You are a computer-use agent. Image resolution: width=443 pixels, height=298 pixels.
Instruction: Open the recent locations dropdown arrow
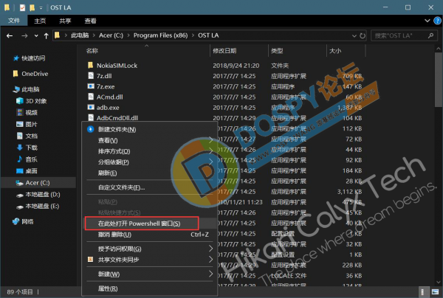[36, 36]
